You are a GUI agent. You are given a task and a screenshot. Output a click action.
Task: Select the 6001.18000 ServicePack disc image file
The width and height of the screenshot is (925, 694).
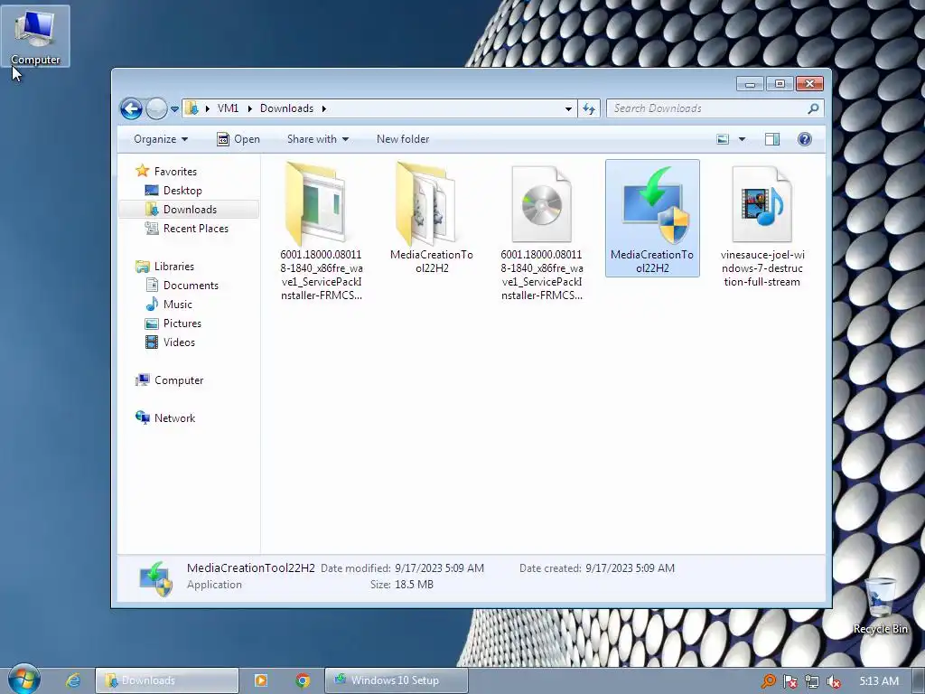(x=542, y=204)
